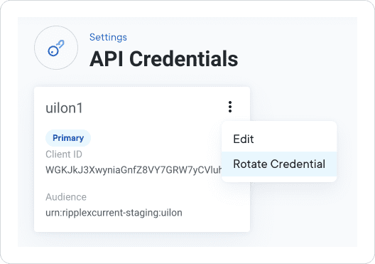Click the uilon1 credential name

pos(64,107)
